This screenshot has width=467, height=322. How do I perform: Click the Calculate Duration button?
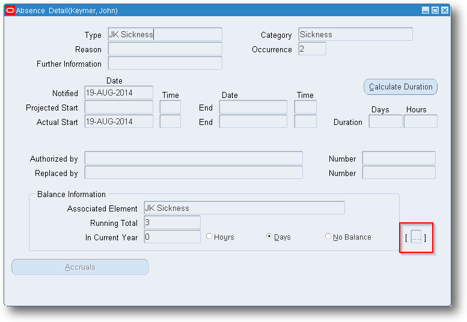[400, 87]
